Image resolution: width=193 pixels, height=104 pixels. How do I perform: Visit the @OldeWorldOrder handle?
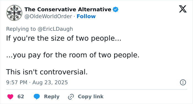click(x=48, y=16)
